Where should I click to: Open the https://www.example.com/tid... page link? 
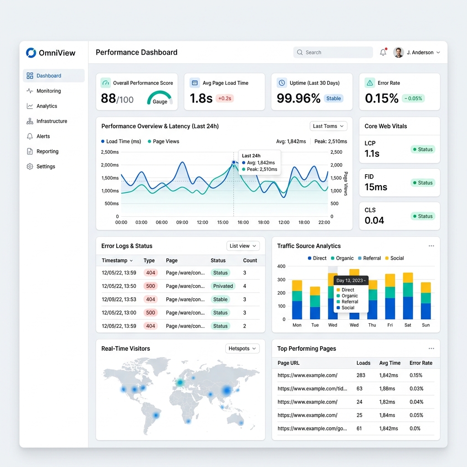tap(312, 389)
